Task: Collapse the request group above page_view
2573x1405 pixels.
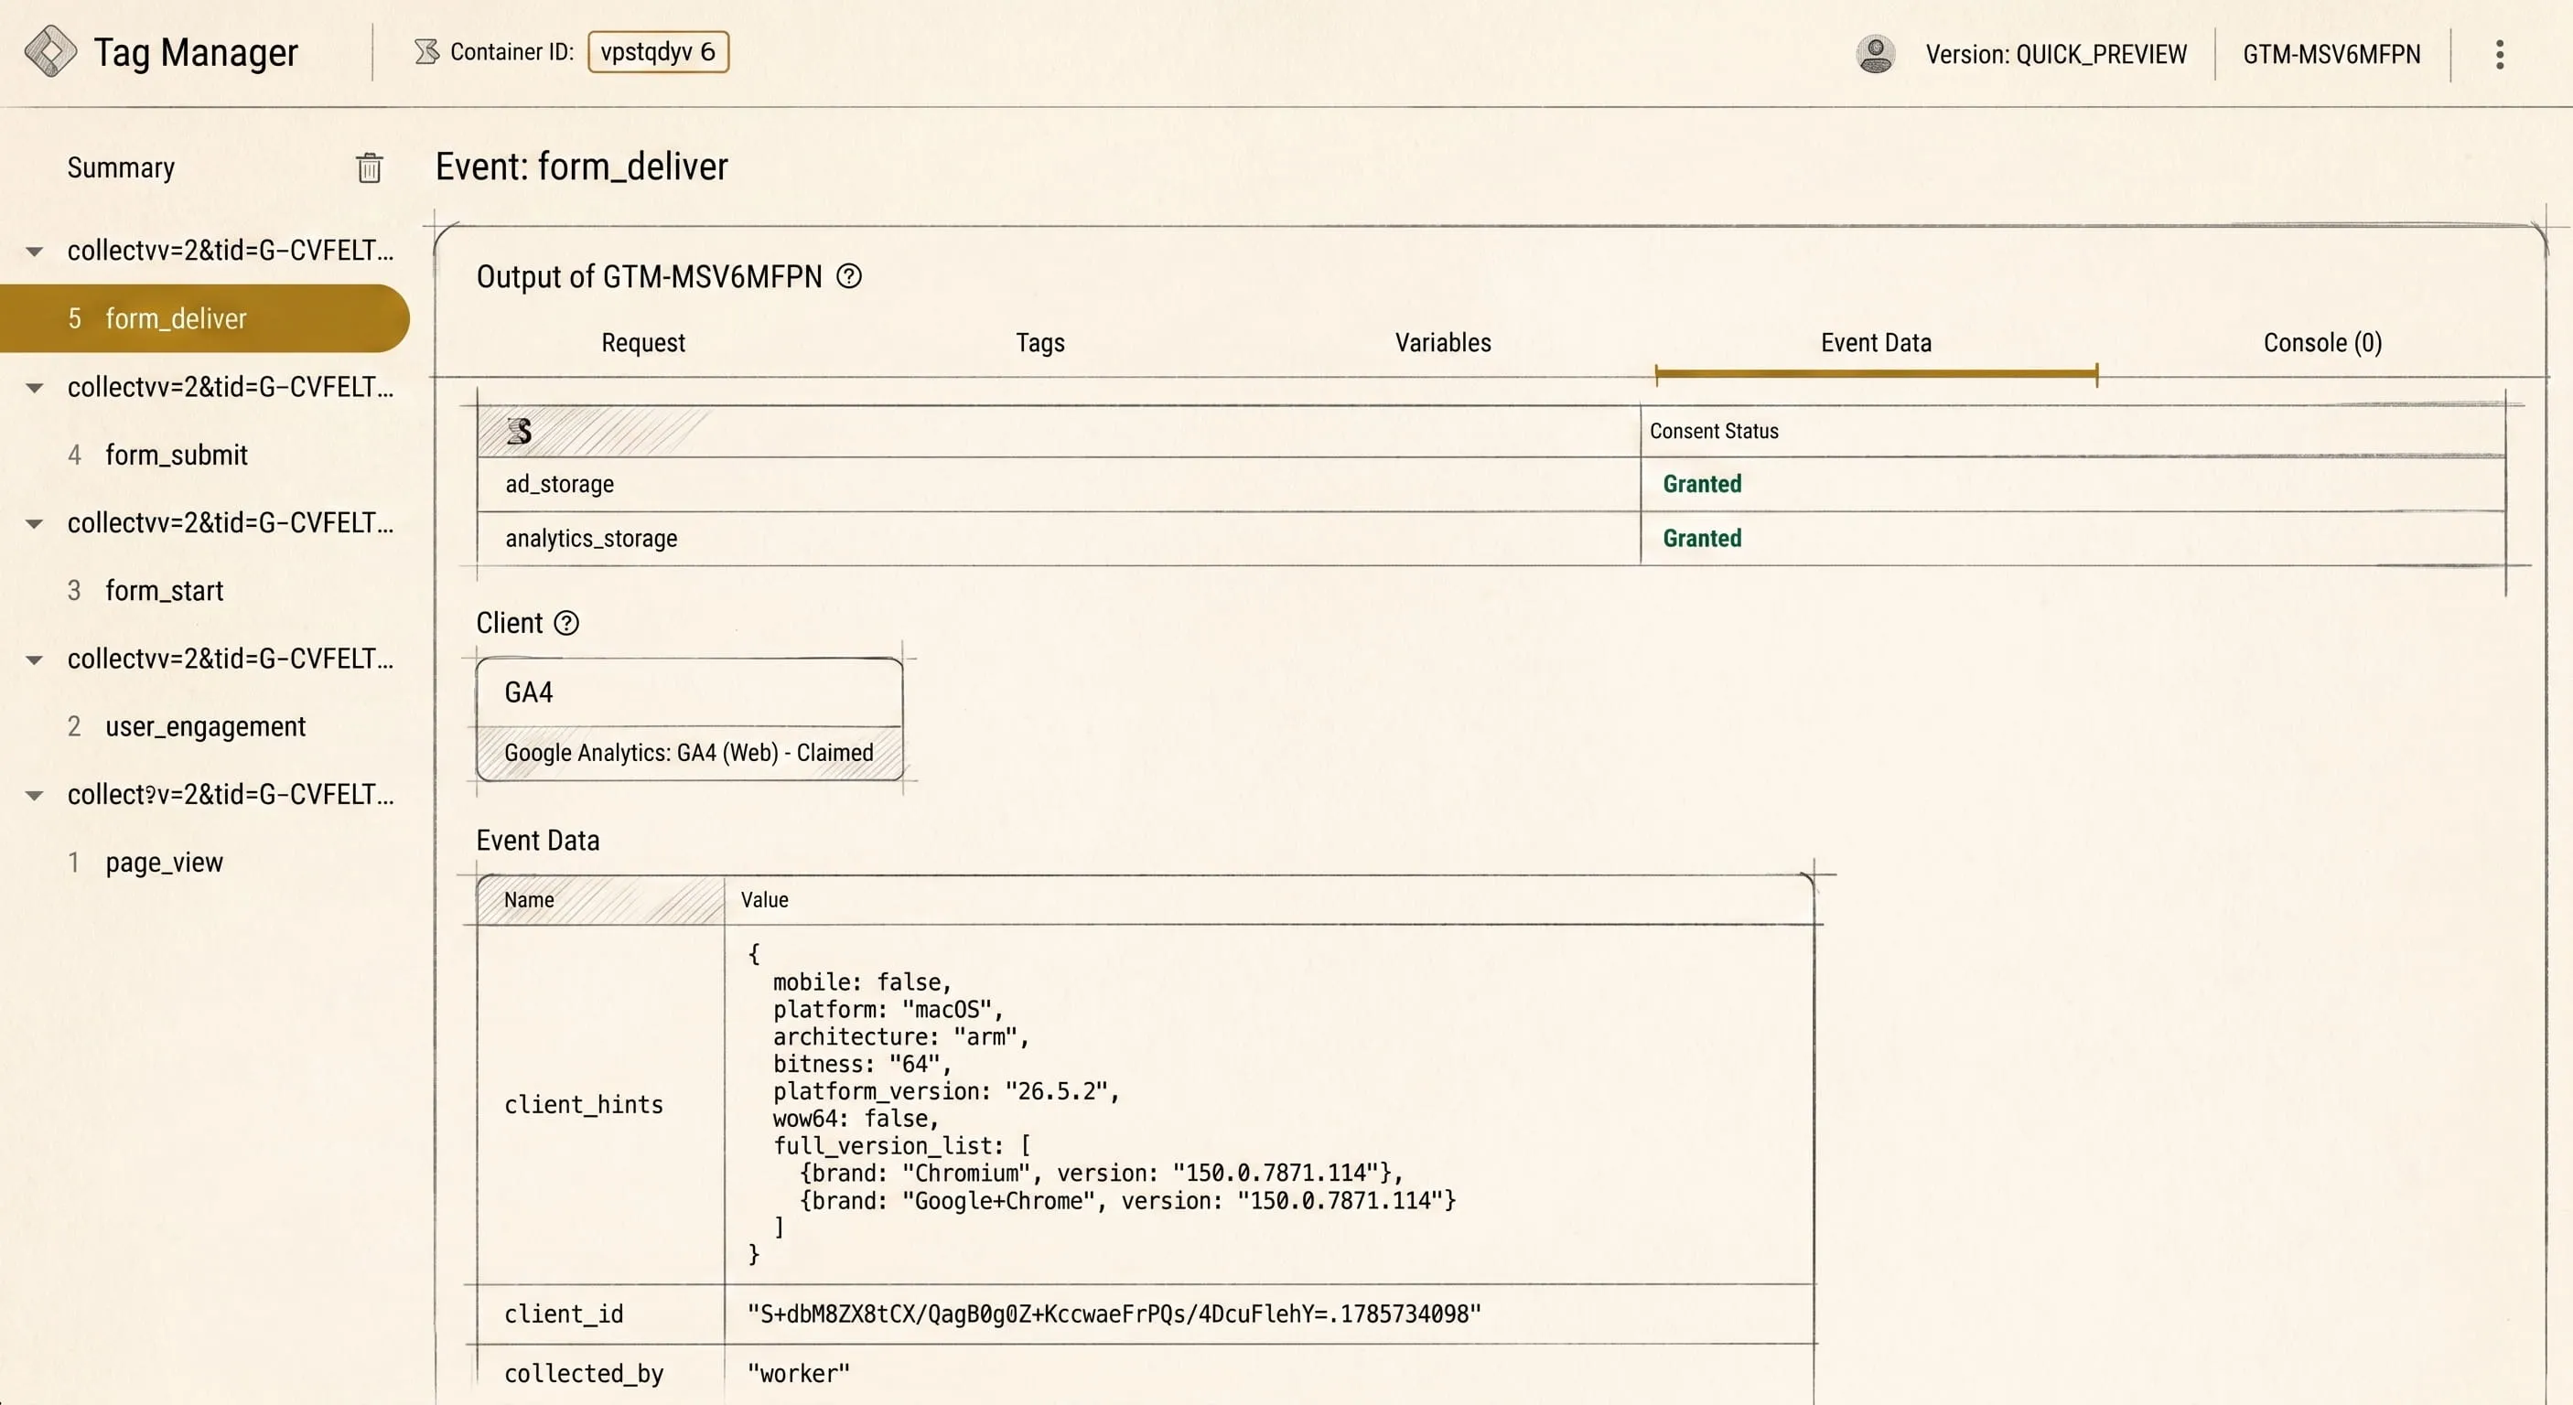Action: (34, 796)
